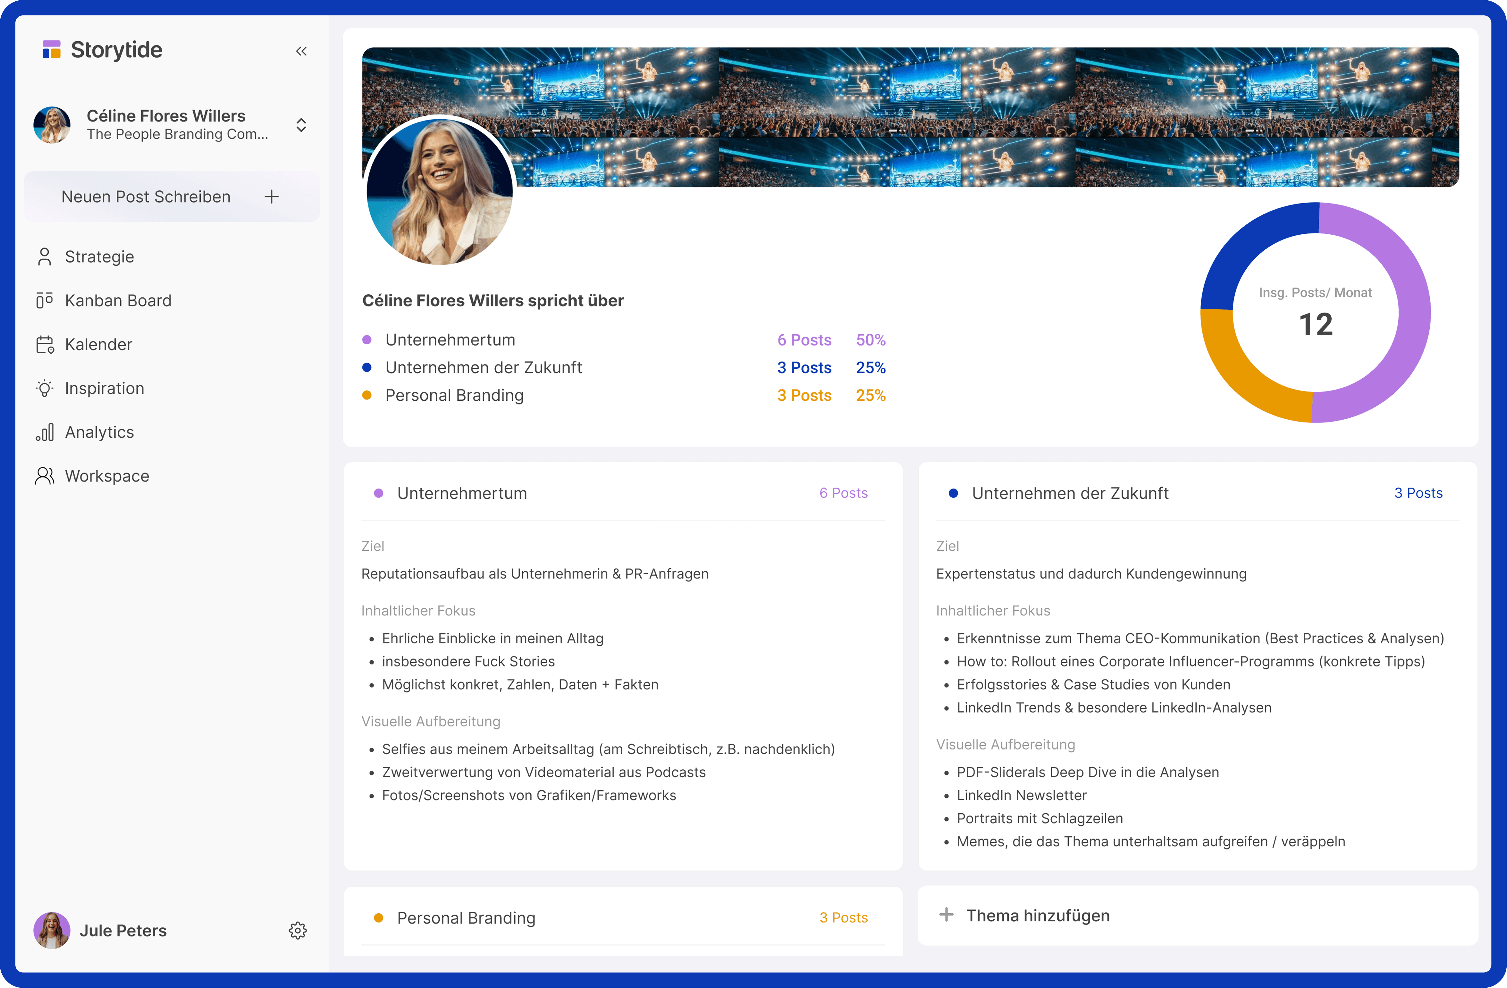Screen dimensions: 1507x988
Task: Click Jule Peters user name
Action: click(123, 930)
